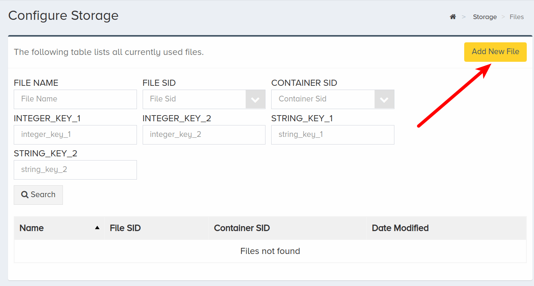Click the Name column sort arrow
Screen dimensions: 534x286
point(97,228)
